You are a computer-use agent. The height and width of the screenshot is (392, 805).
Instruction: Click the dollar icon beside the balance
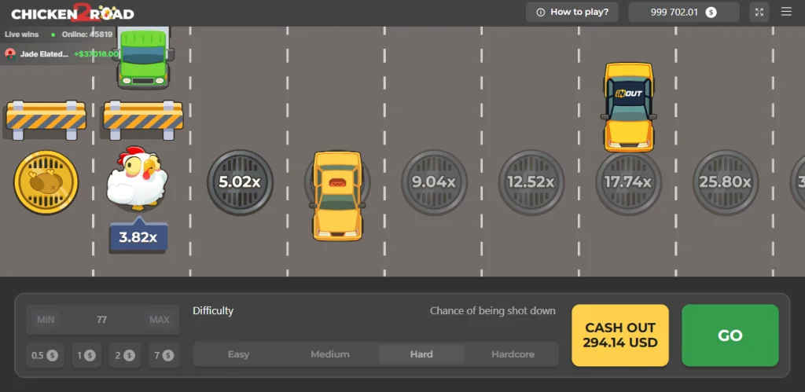click(711, 13)
